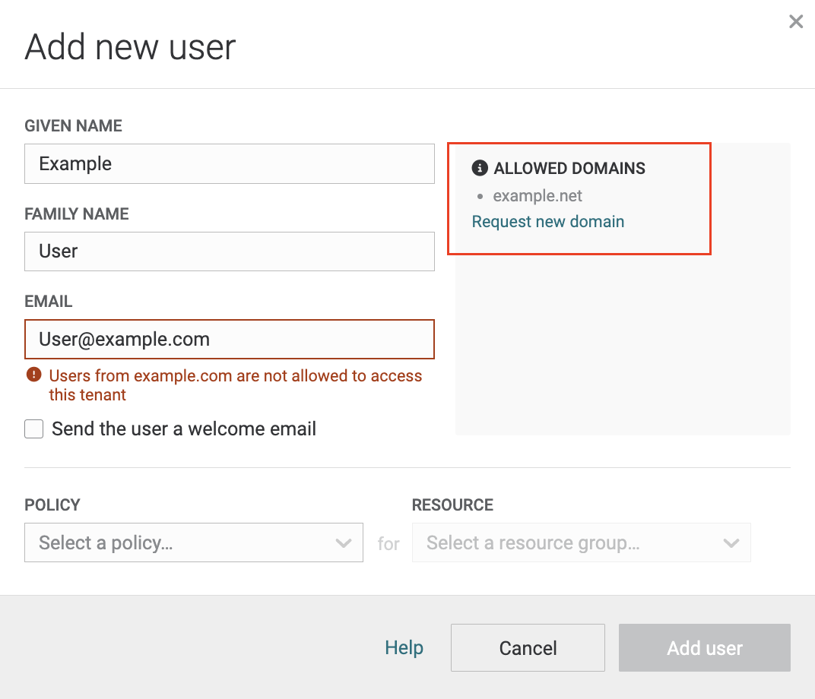
Task: Click the info icon beside Allowed Domains
Action: pos(479,168)
